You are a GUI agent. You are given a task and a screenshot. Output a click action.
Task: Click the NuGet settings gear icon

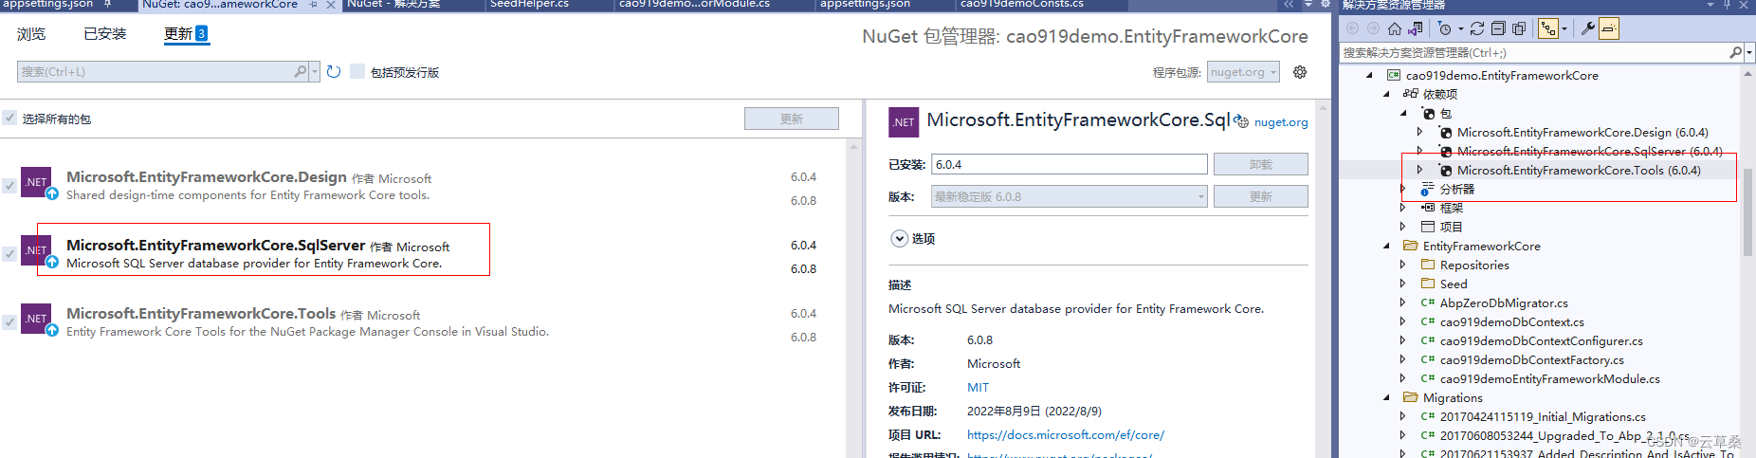pos(1300,72)
